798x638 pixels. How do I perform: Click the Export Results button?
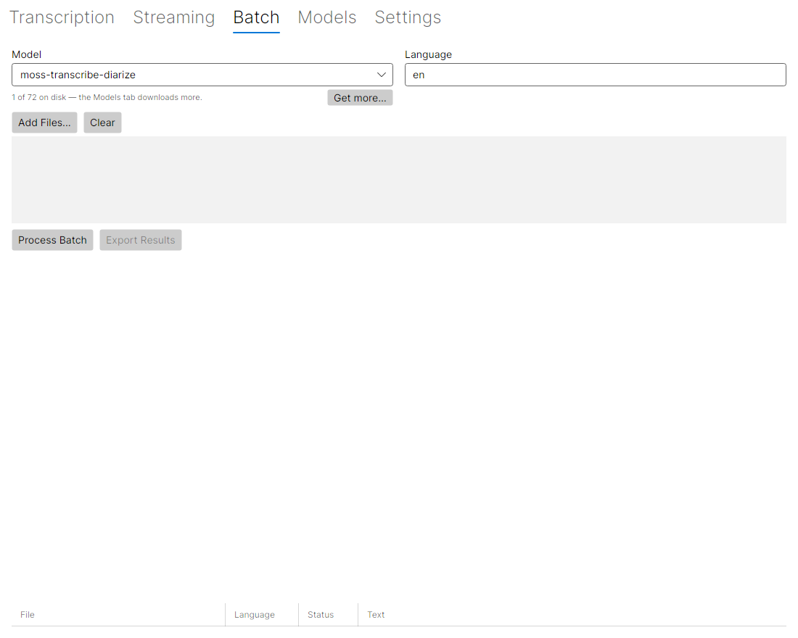[x=141, y=240]
